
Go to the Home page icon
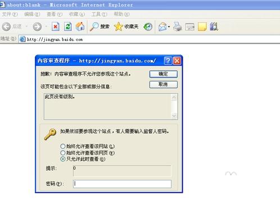tap(80, 26)
